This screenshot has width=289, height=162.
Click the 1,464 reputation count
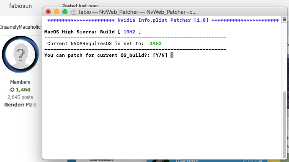[x=23, y=90]
